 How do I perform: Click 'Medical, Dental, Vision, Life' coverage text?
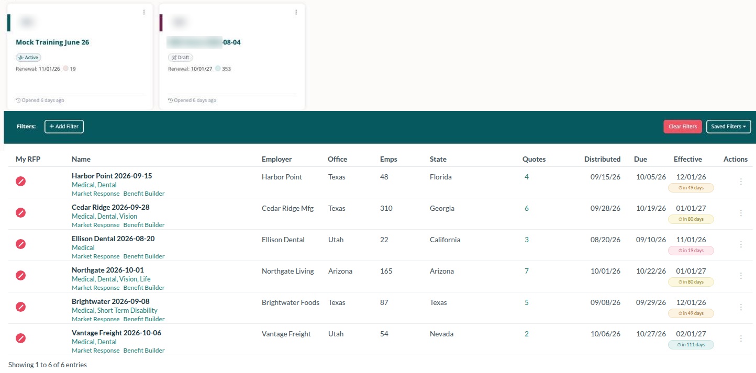(x=111, y=279)
